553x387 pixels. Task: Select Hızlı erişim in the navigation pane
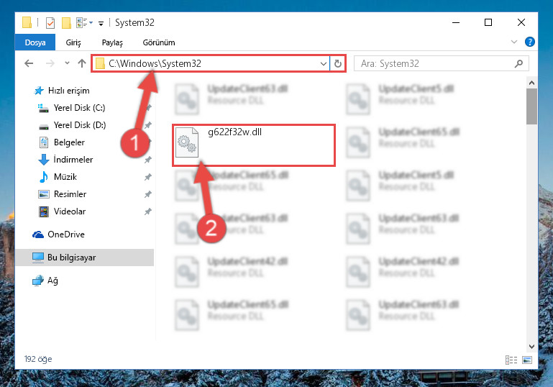click(61, 91)
